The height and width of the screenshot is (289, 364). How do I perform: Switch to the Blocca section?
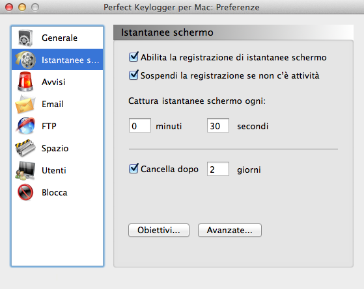(x=57, y=192)
